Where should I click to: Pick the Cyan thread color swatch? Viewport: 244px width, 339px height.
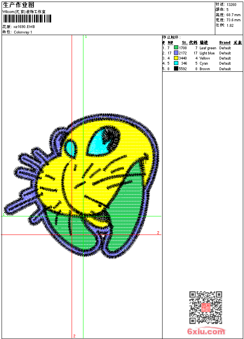[176, 63]
